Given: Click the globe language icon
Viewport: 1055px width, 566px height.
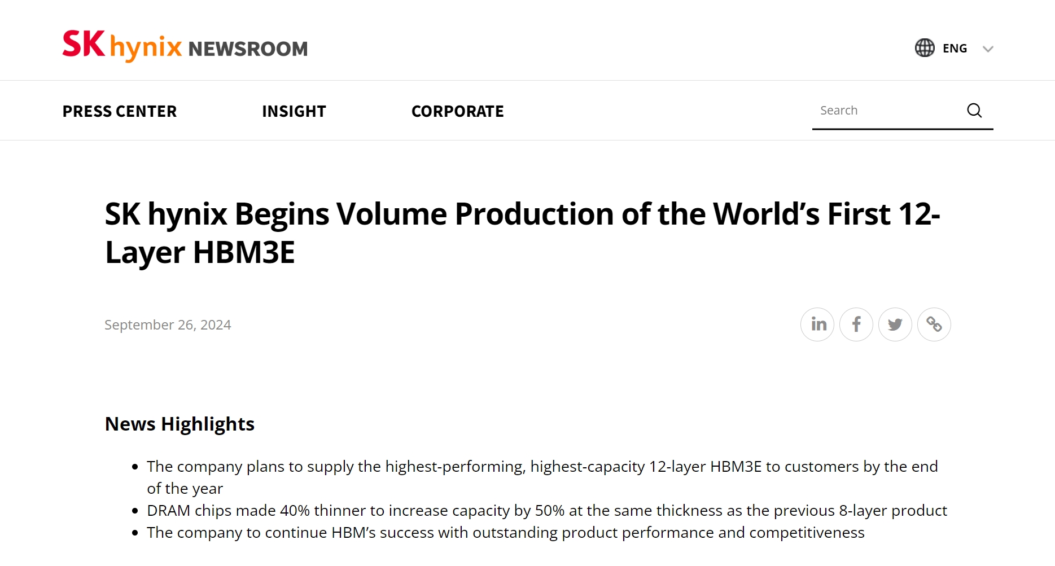Looking at the screenshot, I should 924,48.
